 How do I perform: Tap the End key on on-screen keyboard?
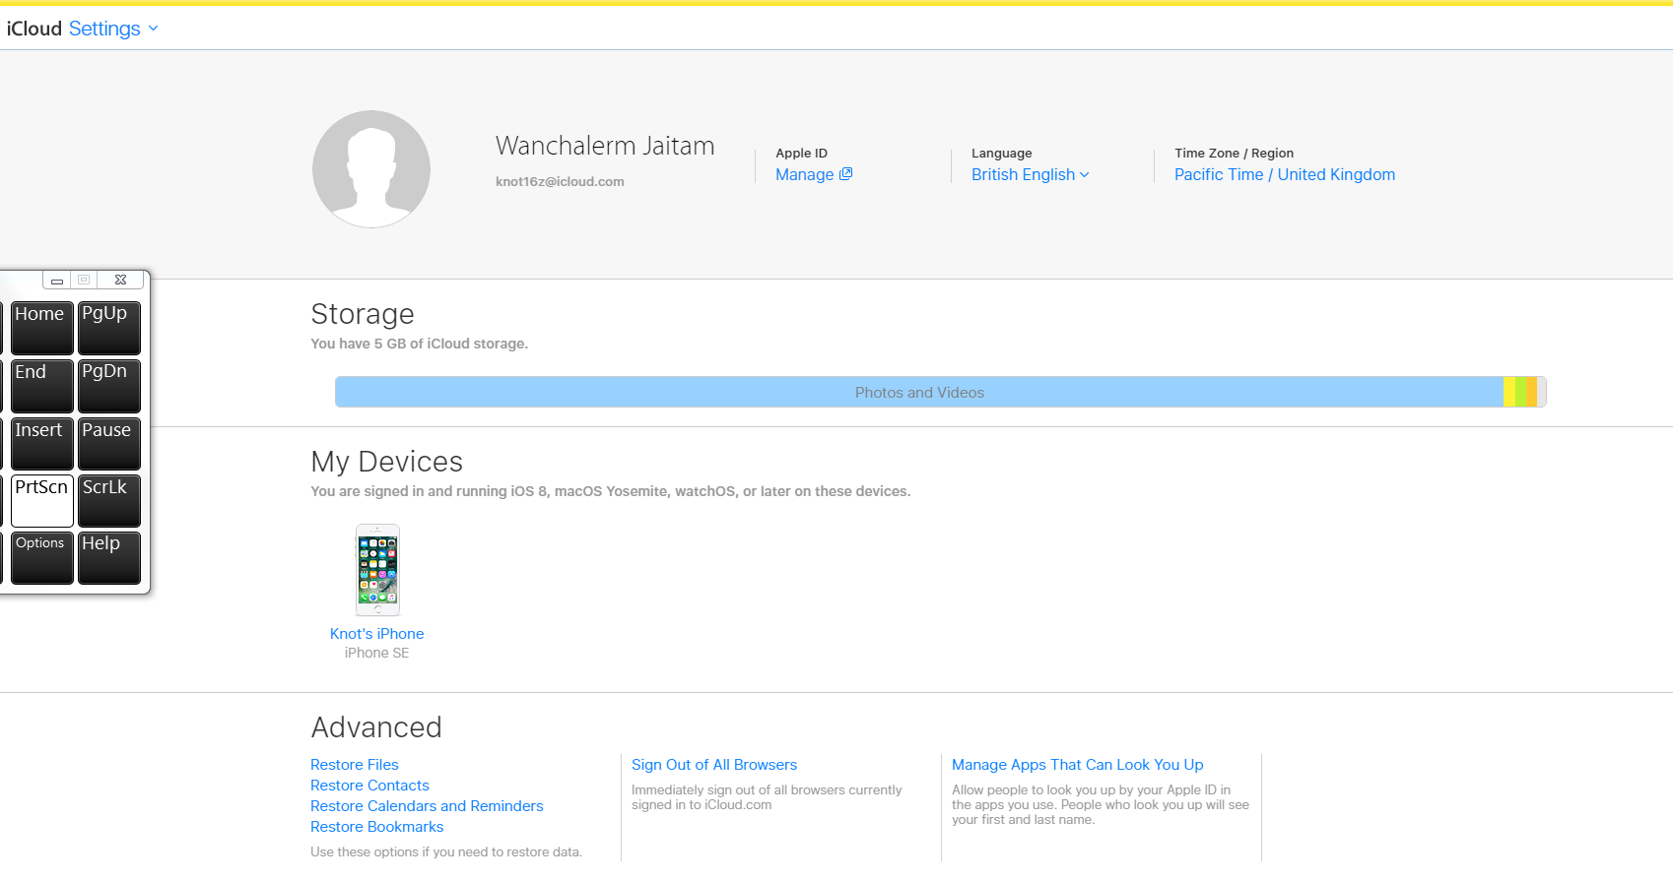pos(42,386)
